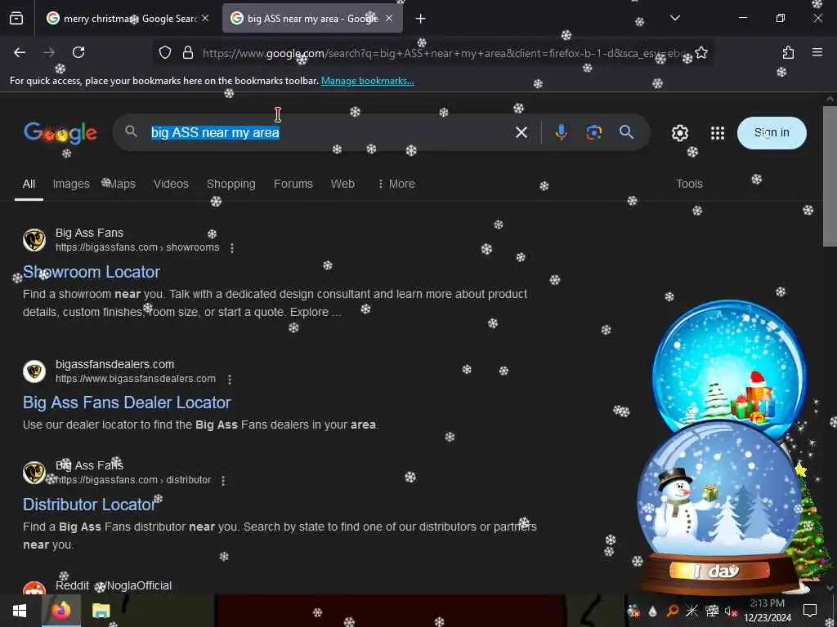837x627 pixels.
Task: Open the Manage bookmarks link
Action: pyautogui.click(x=367, y=81)
